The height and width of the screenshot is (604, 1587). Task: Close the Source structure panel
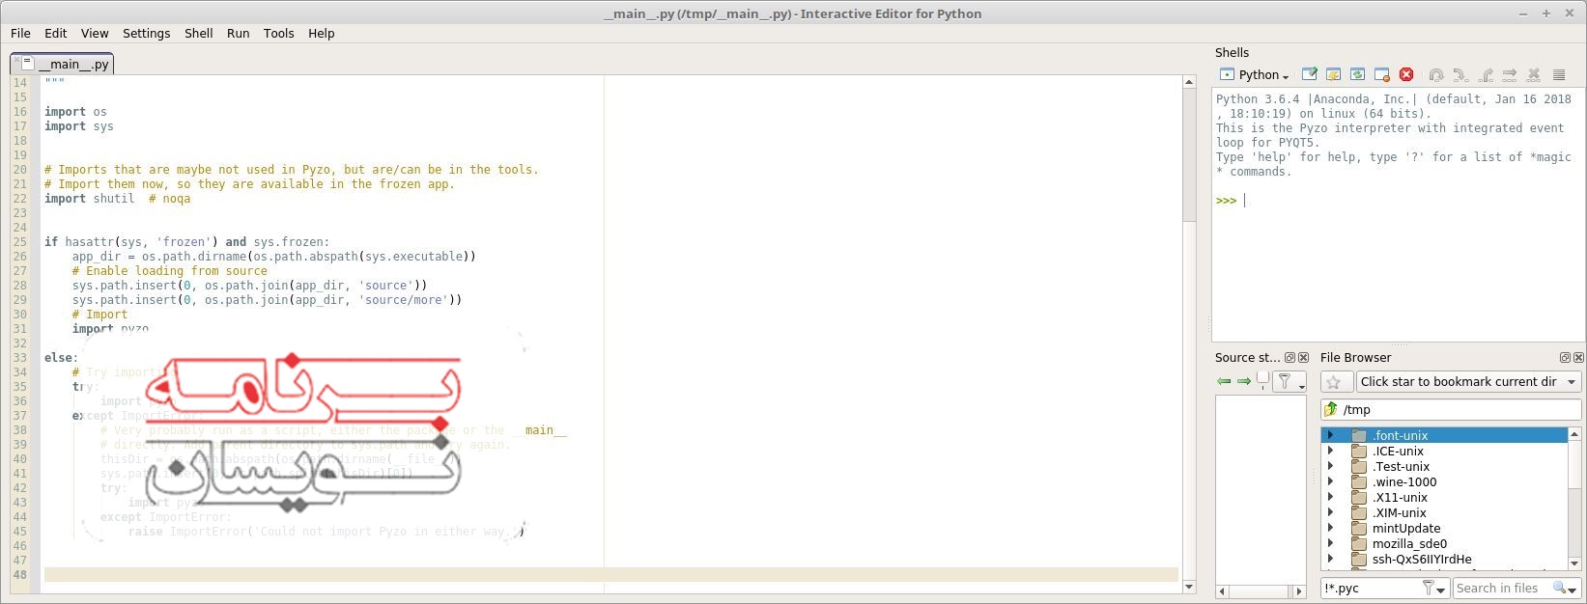point(1303,358)
